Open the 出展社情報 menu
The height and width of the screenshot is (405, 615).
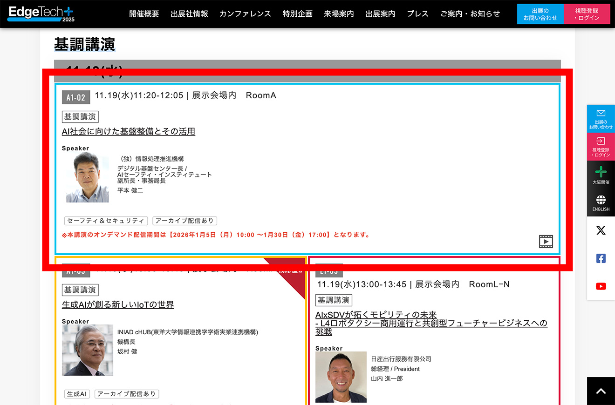point(189,14)
